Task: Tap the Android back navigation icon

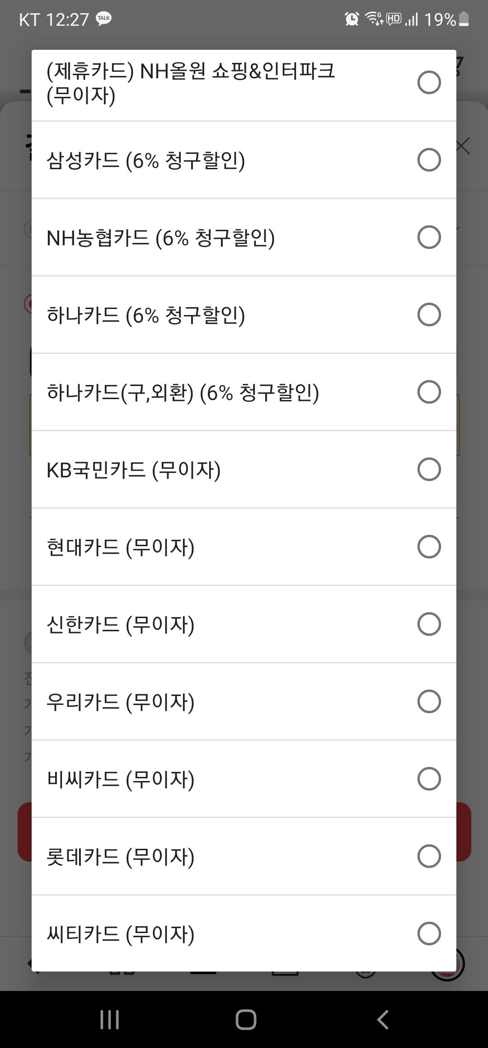Action: (x=383, y=1019)
